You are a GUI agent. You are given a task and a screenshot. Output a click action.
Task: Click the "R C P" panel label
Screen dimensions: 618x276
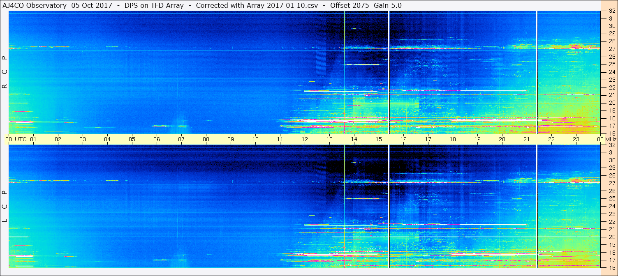pyautogui.click(x=5, y=72)
